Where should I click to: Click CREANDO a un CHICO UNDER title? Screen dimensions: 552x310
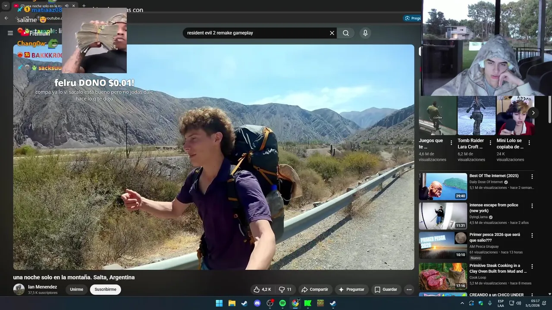coord(496,295)
